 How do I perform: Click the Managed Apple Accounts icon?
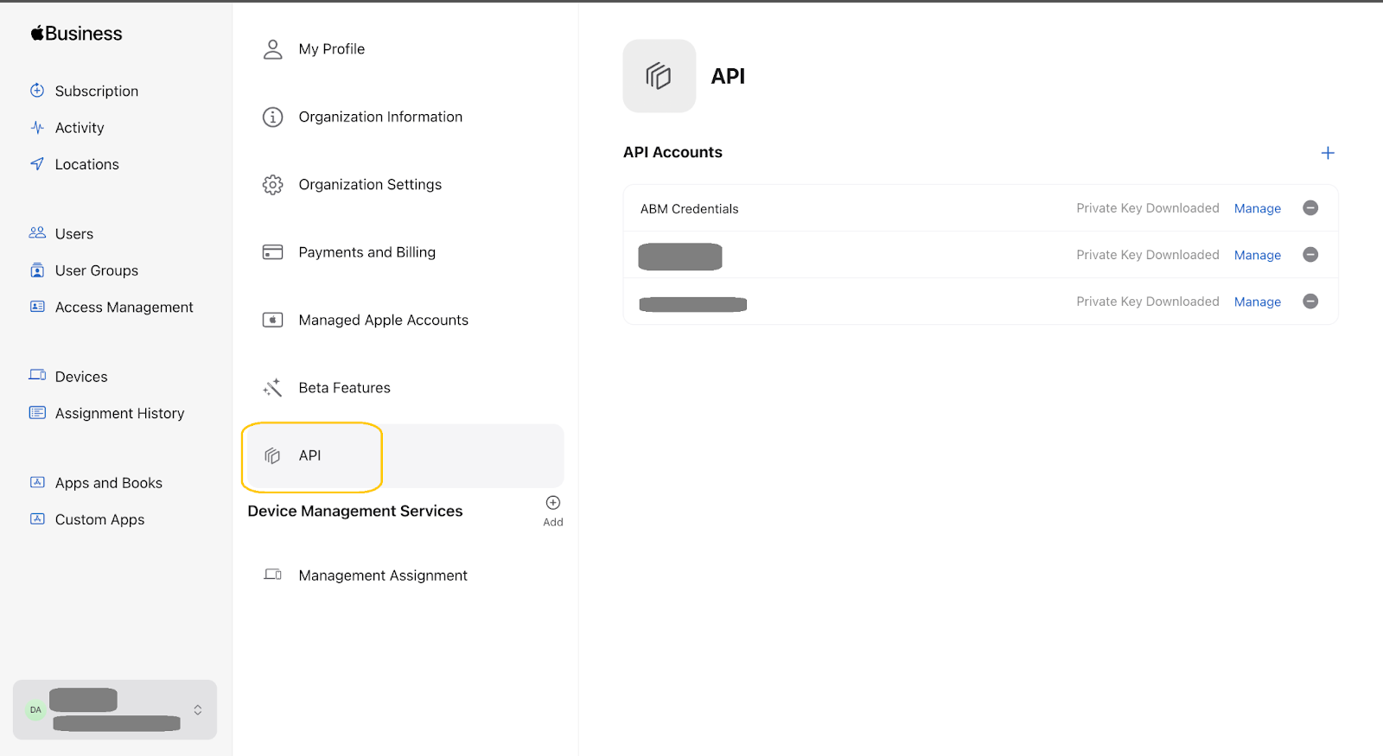273,320
